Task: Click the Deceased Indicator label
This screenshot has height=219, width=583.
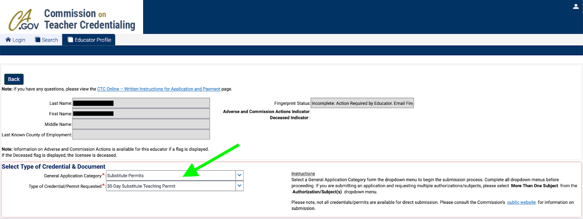Action: [x=289, y=118]
